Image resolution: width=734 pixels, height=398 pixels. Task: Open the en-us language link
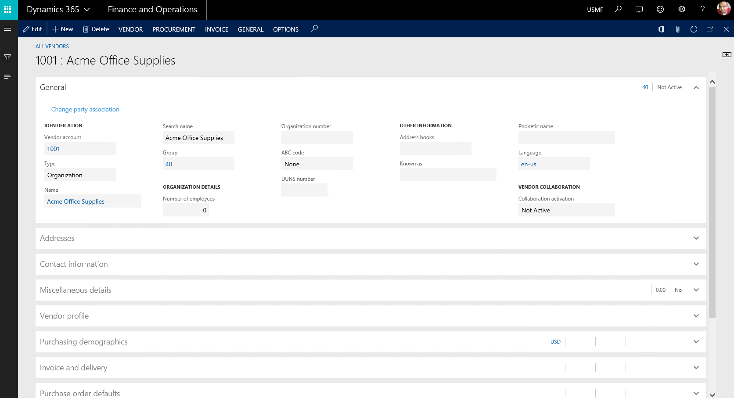pyautogui.click(x=529, y=164)
